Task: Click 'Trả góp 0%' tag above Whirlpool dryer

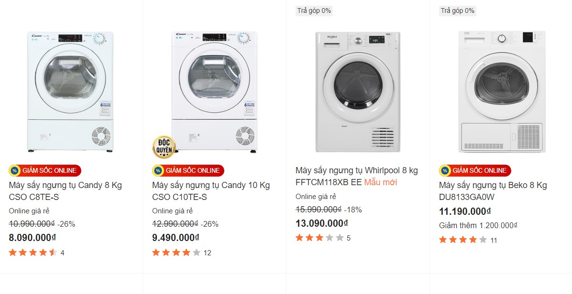Action: tap(314, 10)
